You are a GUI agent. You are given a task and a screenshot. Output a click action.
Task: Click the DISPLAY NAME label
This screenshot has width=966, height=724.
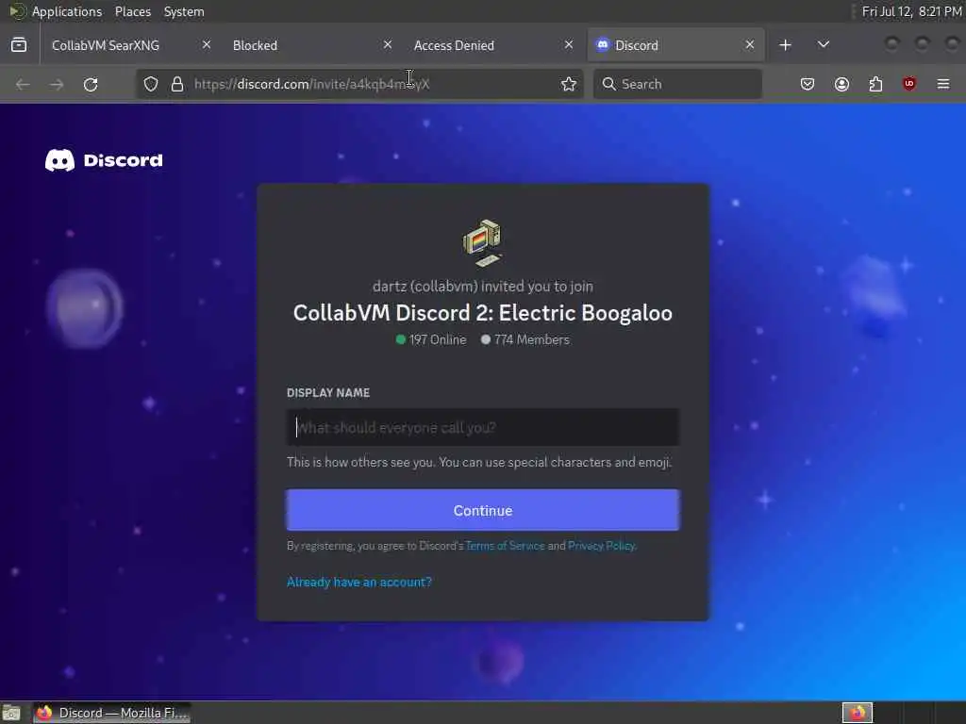pyautogui.click(x=328, y=393)
